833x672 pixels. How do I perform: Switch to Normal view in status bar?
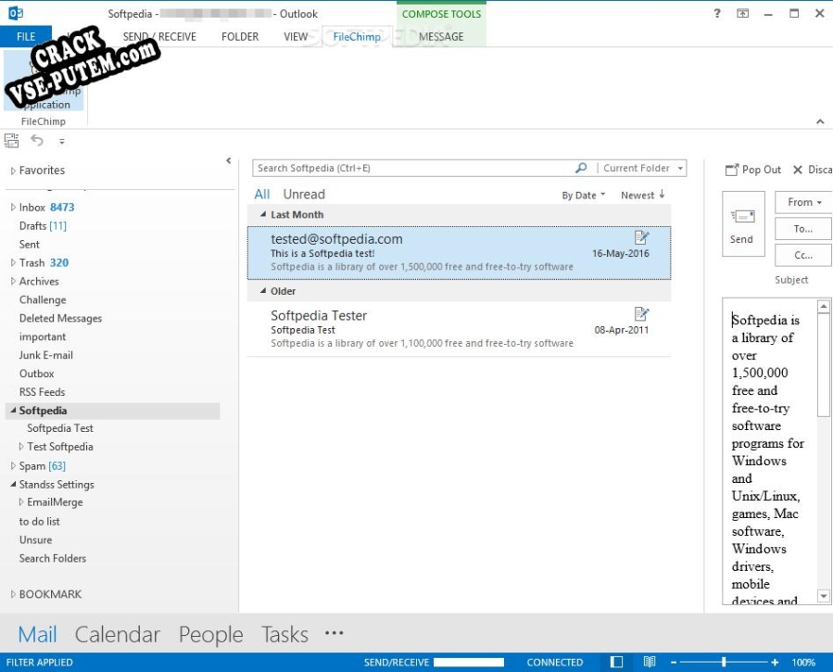point(616,662)
